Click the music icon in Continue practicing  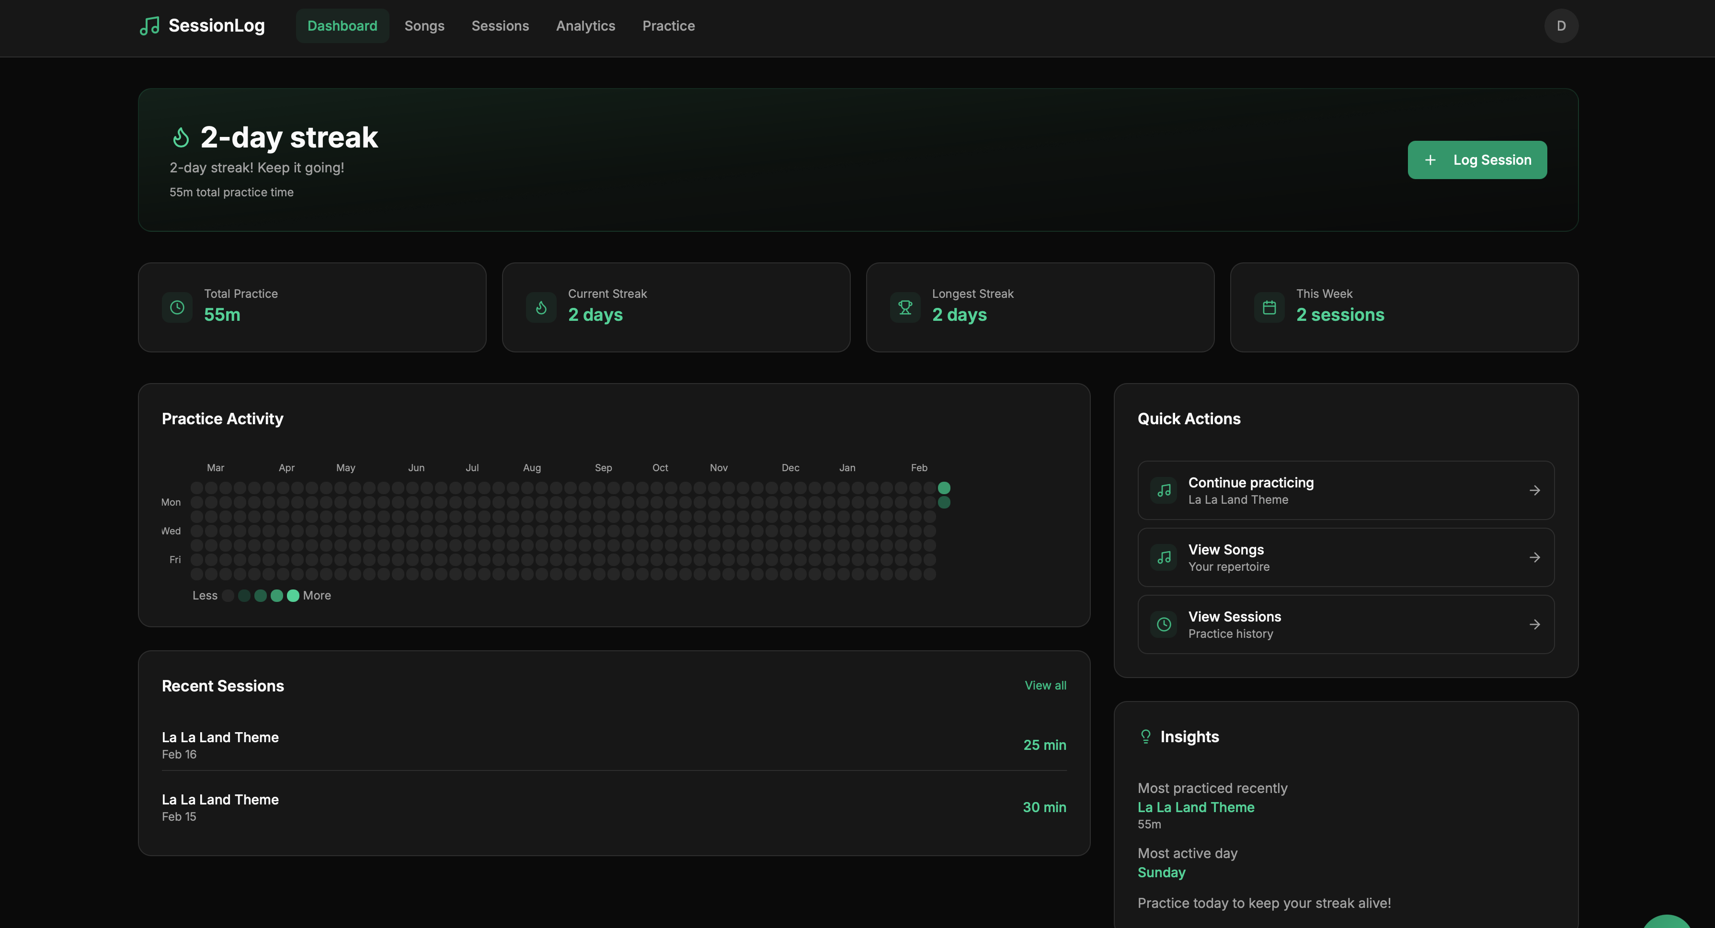[x=1164, y=491]
